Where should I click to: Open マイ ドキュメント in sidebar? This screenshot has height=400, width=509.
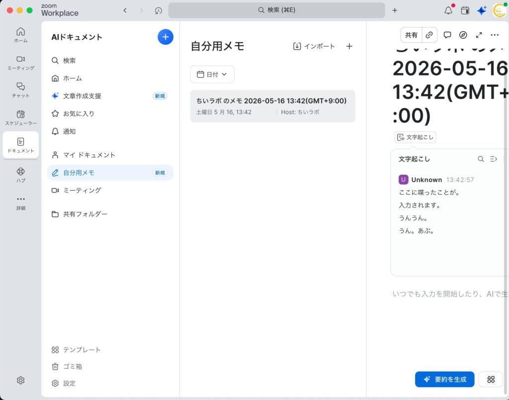(x=110, y=155)
